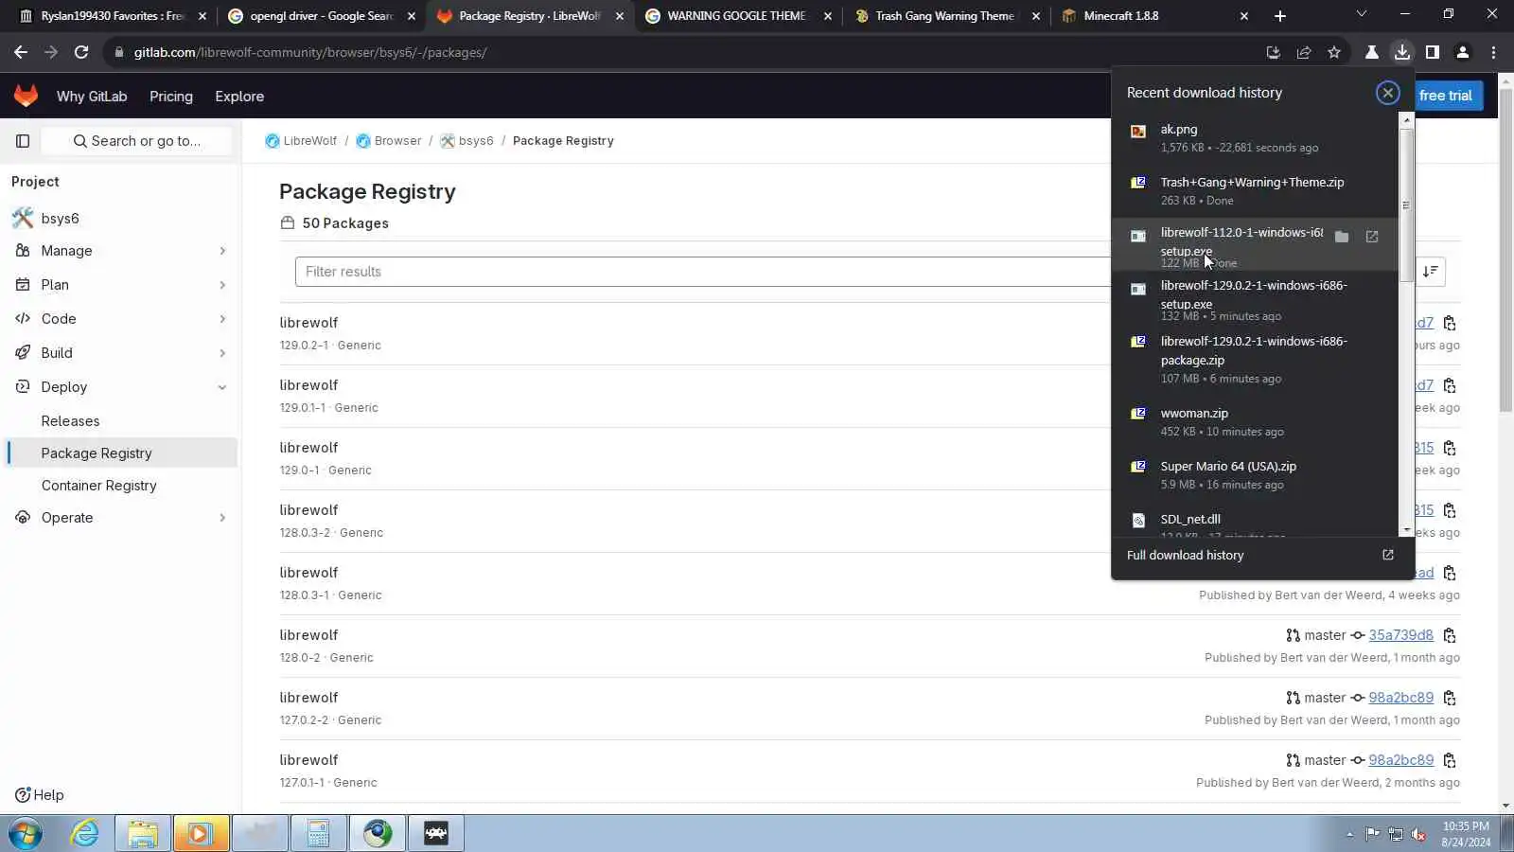The width and height of the screenshot is (1514, 852).
Task: Click the address bar URL
Action: 310,52
